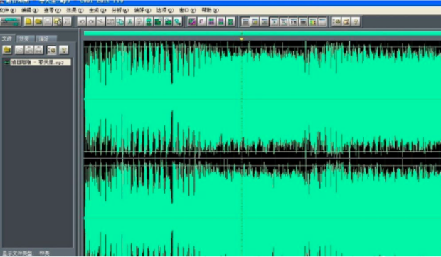The image size is (441, 257).
Task: Save the file with the grey floppy icon
Action: click(x=48, y=21)
